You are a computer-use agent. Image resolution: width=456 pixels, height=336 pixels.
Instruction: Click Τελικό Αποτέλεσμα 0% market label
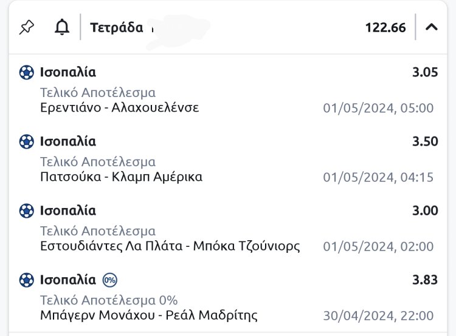(x=109, y=300)
